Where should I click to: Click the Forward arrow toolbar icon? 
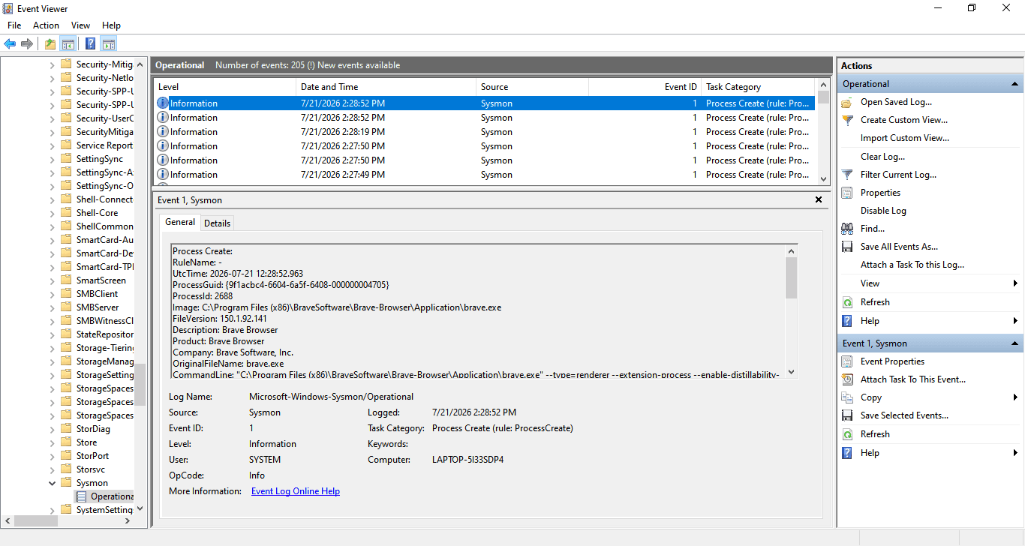(27, 43)
